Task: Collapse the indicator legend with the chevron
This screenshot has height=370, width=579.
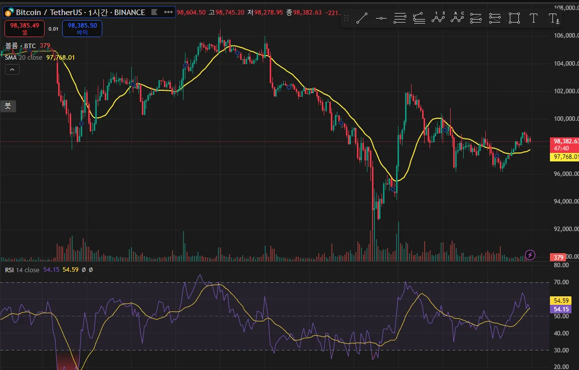Action: click(x=12, y=69)
